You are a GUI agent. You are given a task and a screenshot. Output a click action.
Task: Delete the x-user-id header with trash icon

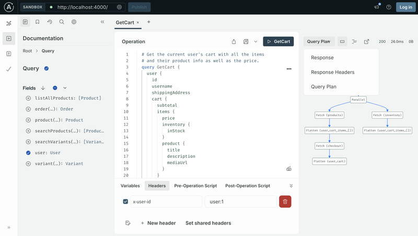(x=285, y=202)
